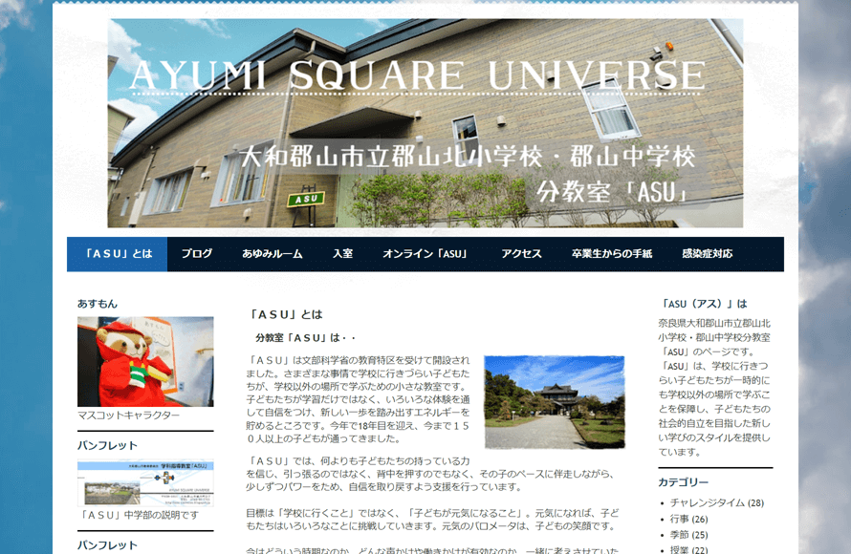Viewport: 851px width, 554px height.
Task: Open the 感染症対応 page
Action: click(708, 254)
